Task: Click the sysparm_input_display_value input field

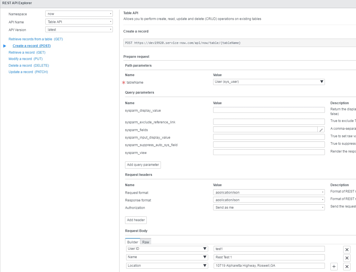Action: click(x=269, y=137)
